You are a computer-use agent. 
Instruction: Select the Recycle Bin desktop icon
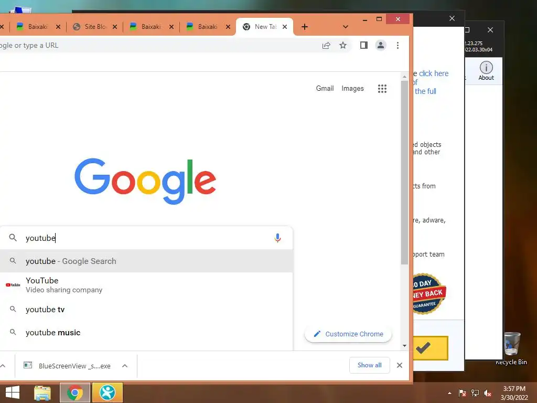pyautogui.click(x=511, y=348)
